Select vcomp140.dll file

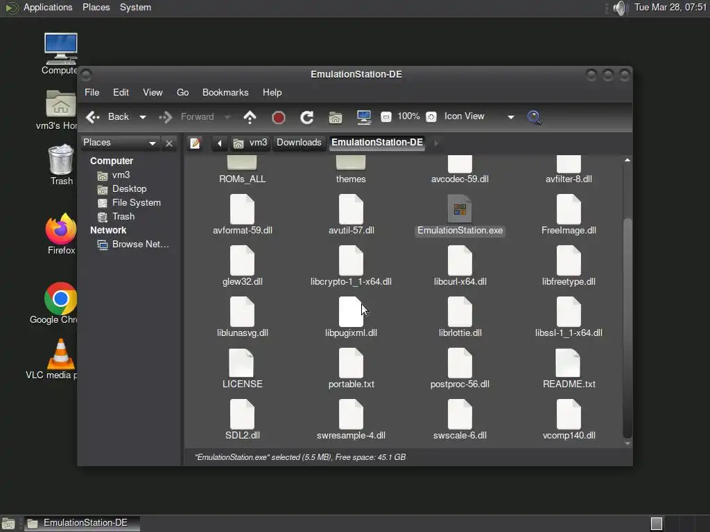coord(569,420)
